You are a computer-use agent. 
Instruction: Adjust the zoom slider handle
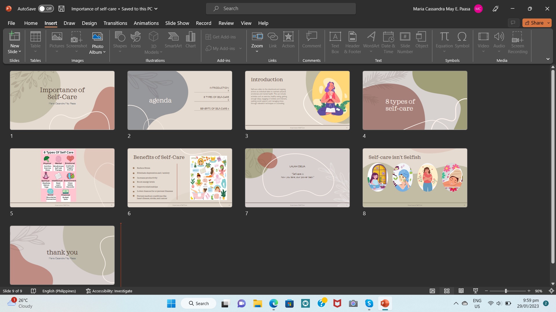506,291
